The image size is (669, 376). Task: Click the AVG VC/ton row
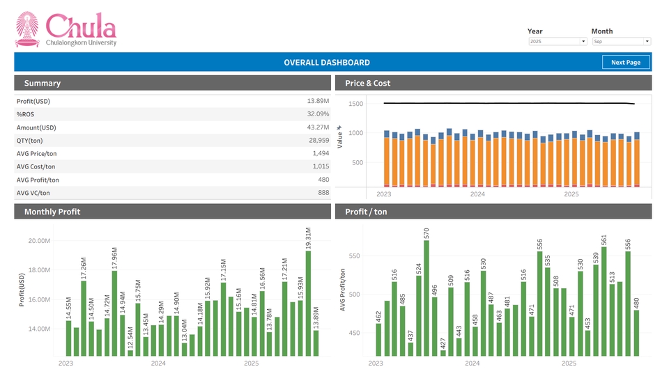(x=172, y=193)
